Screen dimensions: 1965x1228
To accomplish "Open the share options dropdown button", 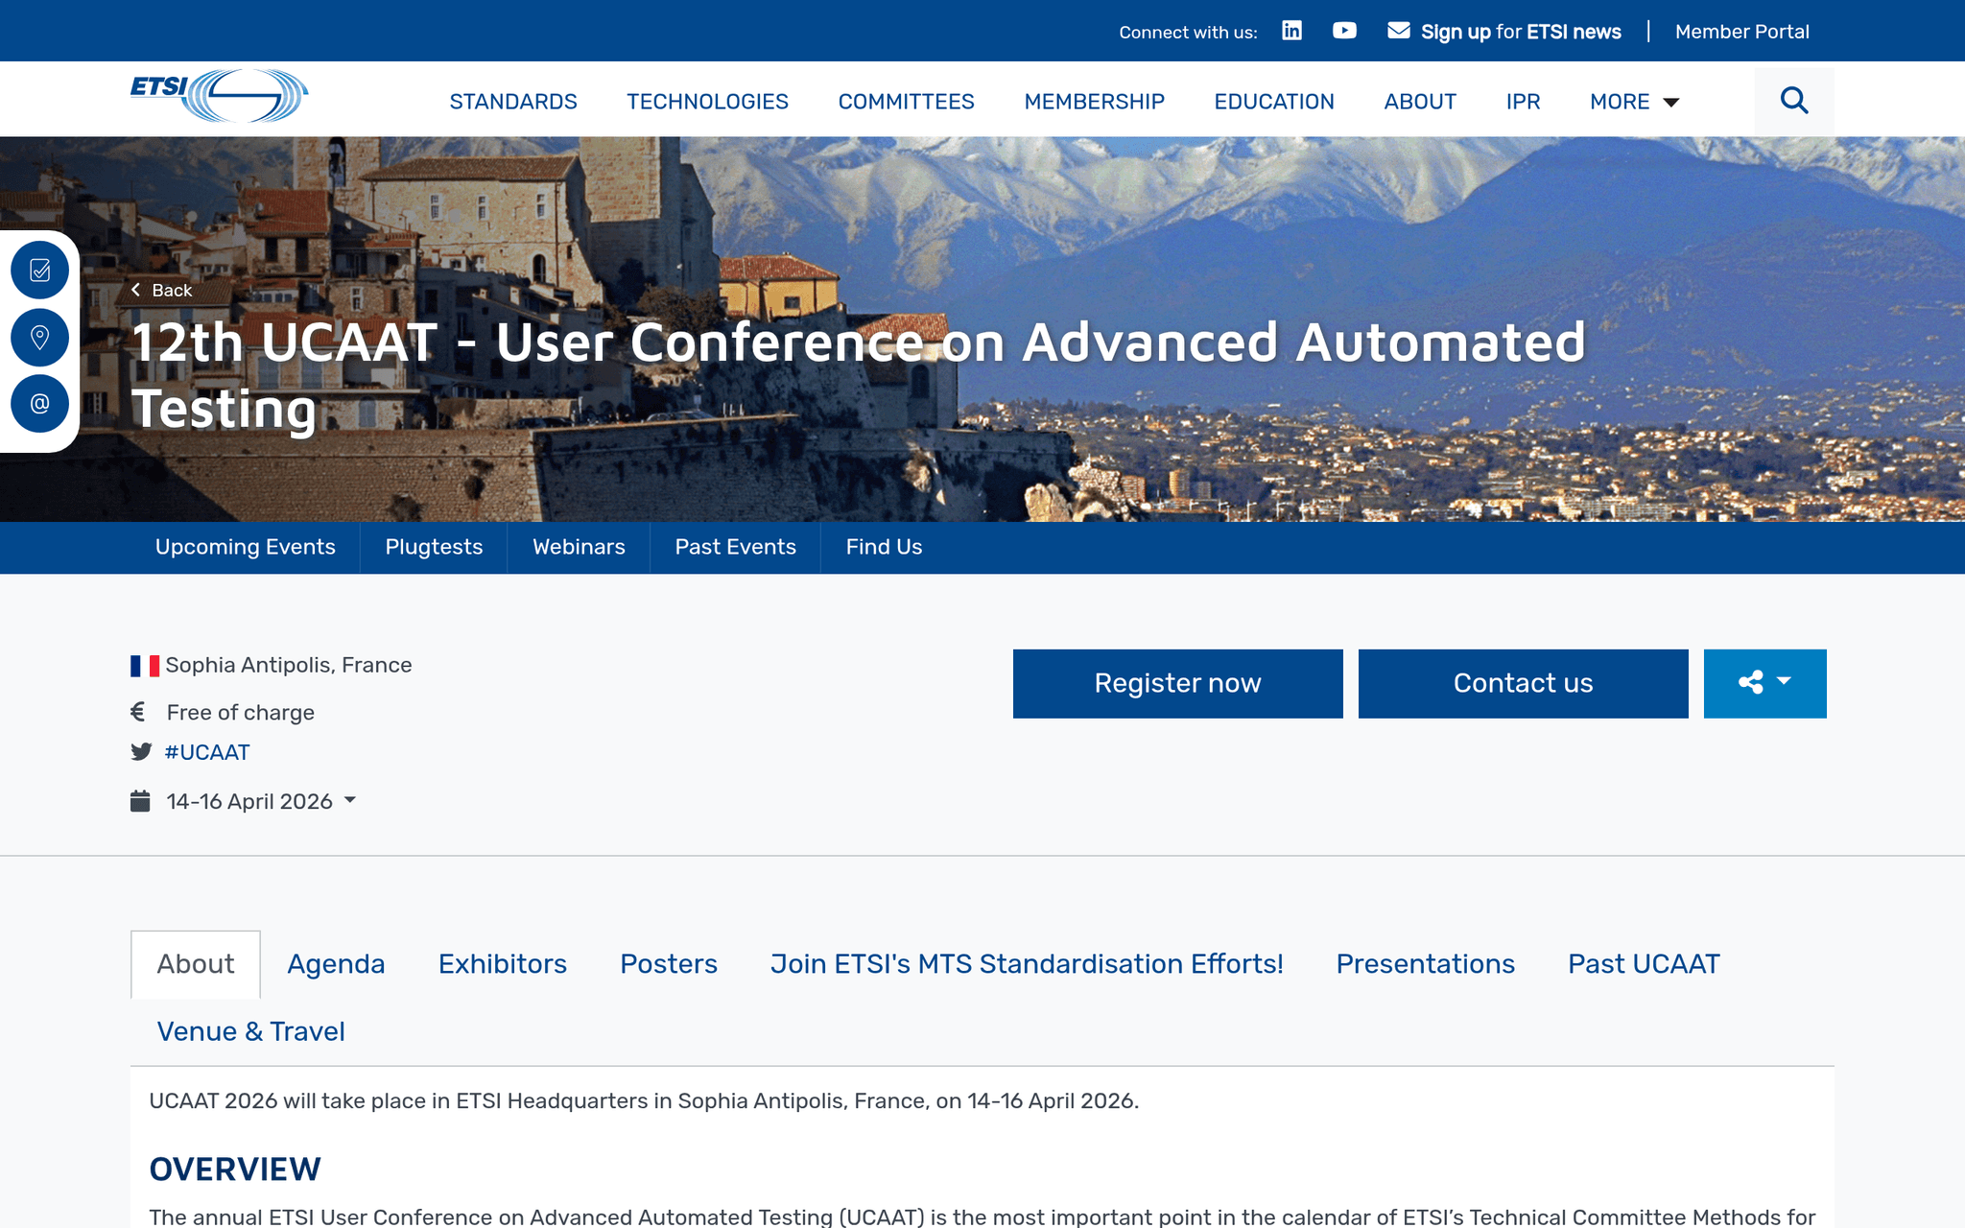I will click(x=1765, y=683).
